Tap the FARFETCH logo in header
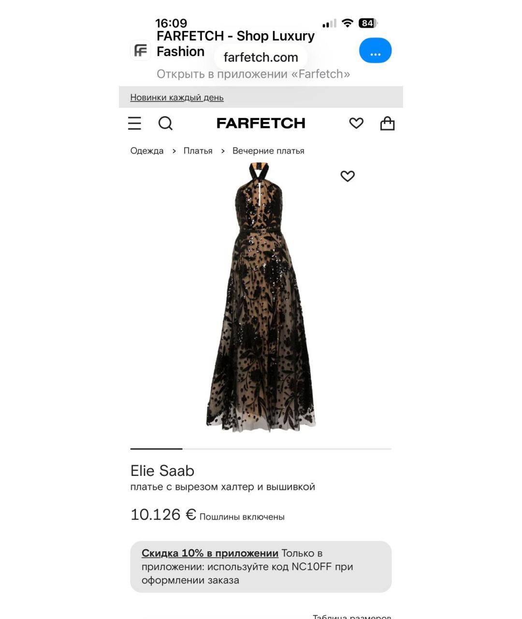Viewport: 522px width, 619px height. coord(261,123)
